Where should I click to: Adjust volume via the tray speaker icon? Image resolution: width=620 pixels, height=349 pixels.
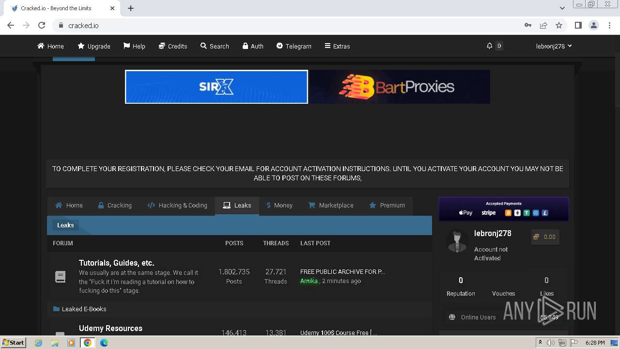(551, 343)
